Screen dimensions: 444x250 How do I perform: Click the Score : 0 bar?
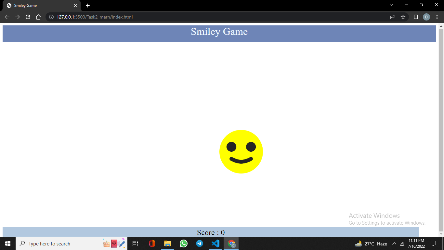(x=211, y=232)
